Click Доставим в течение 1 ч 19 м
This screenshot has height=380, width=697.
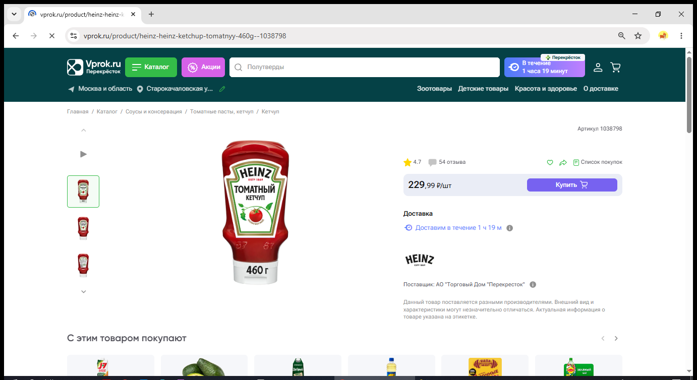(458, 228)
